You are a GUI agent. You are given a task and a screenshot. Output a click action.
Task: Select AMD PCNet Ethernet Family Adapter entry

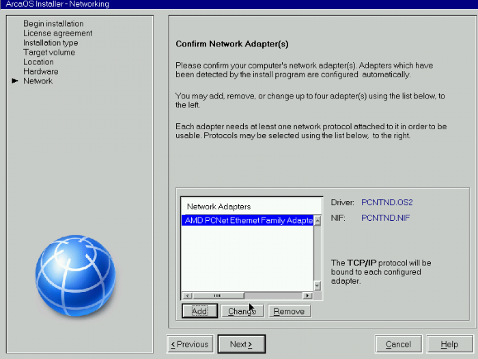click(x=247, y=221)
